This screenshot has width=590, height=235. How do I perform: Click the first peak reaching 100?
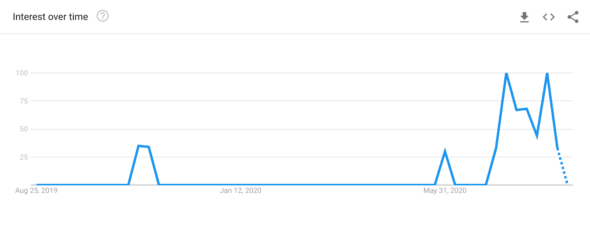(506, 74)
